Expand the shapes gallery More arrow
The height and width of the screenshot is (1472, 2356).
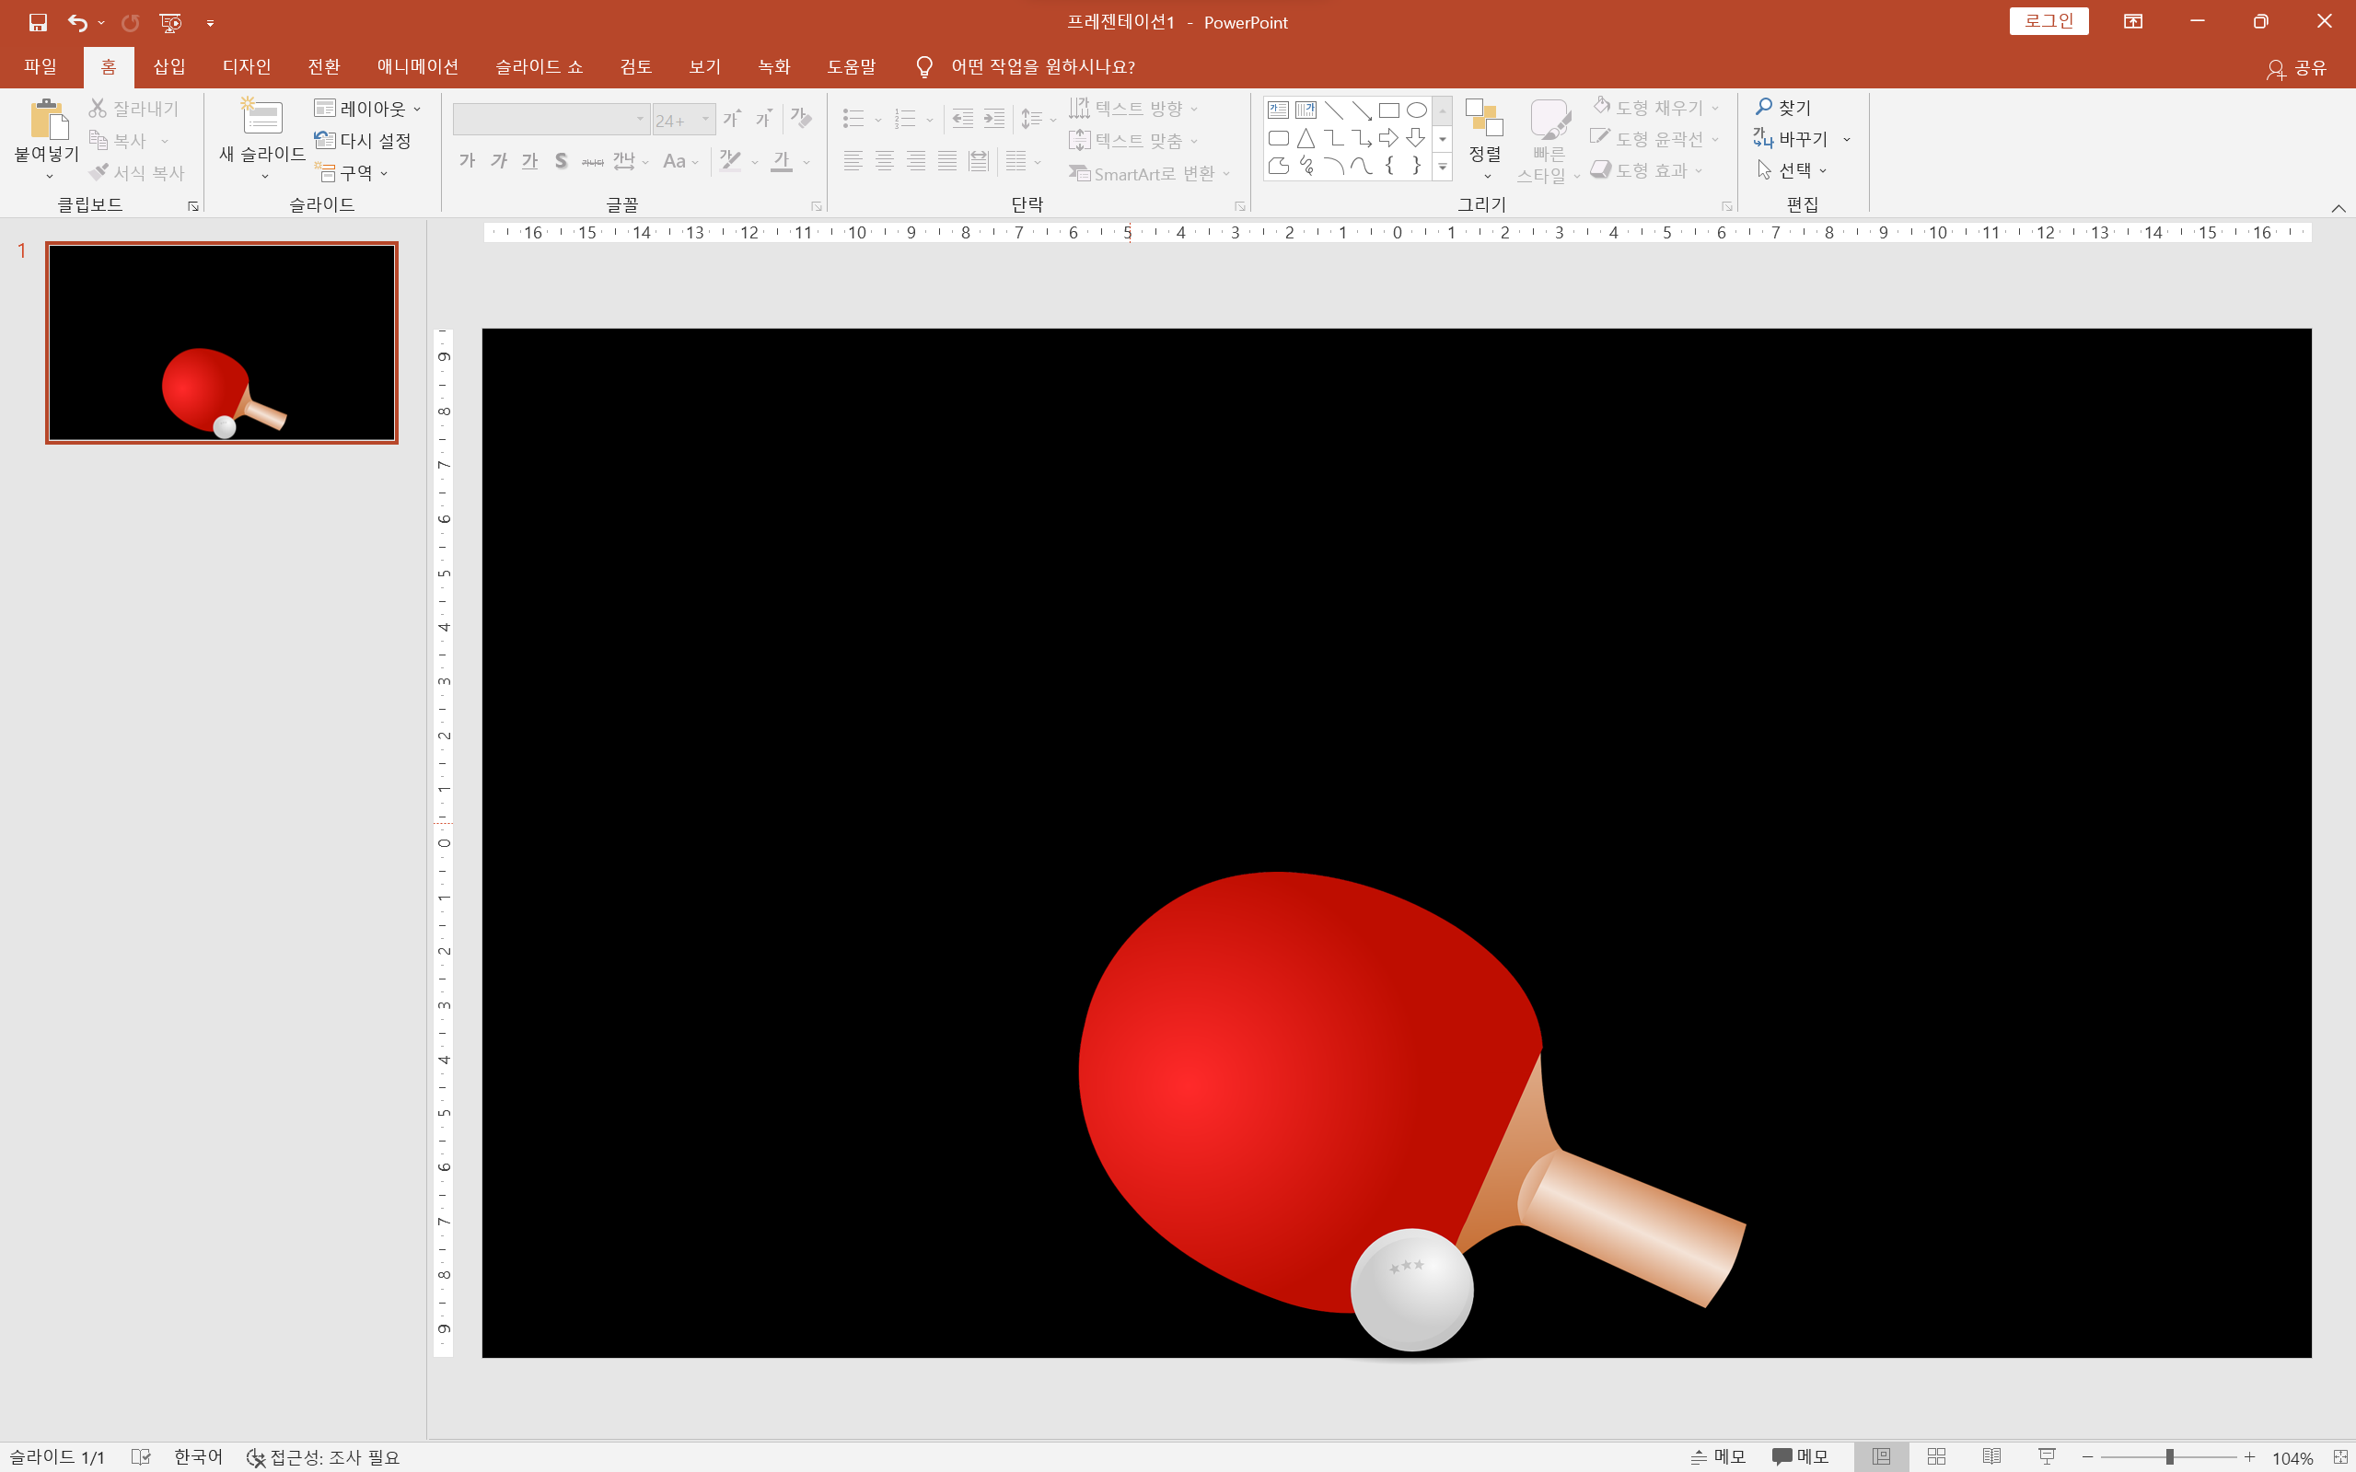pos(1443,168)
